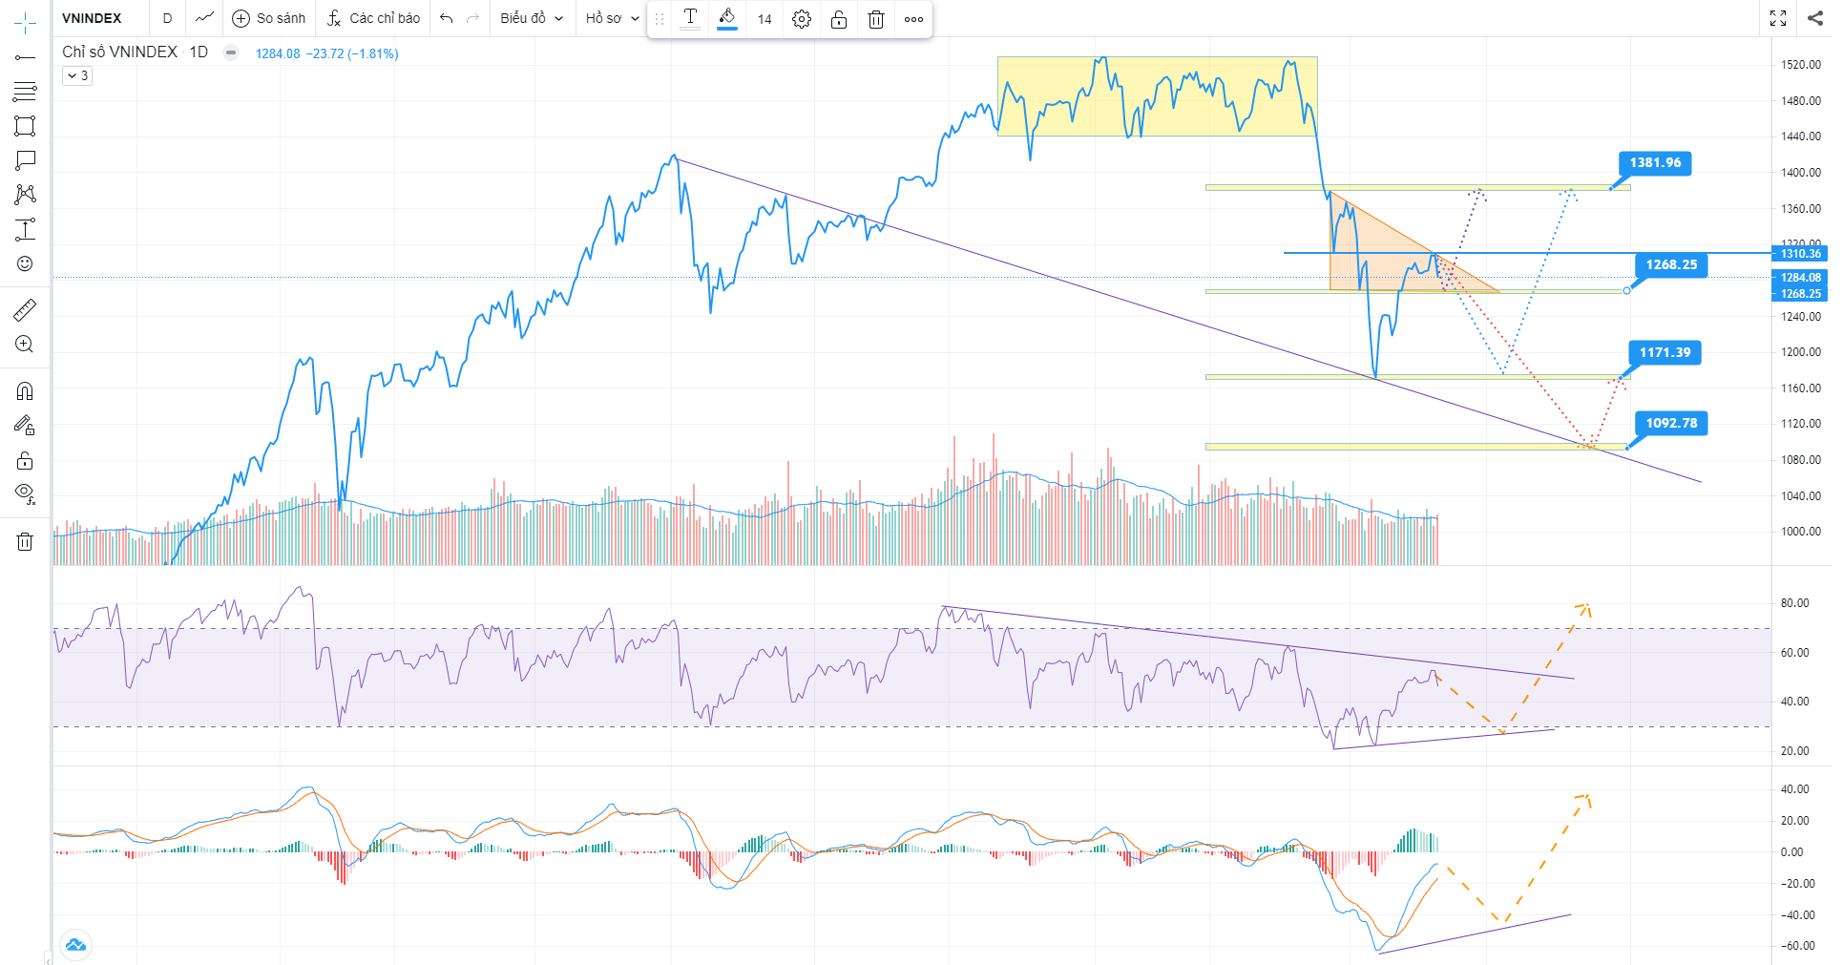Viewport: 1843px width, 965px height.
Task: Open drawing settings gear in floating toolbar
Action: click(802, 19)
